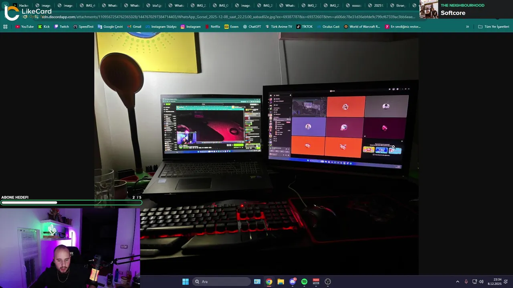513x288 pixels.
Task: Open File Explorer from the taskbar
Action: coord(281,282)
